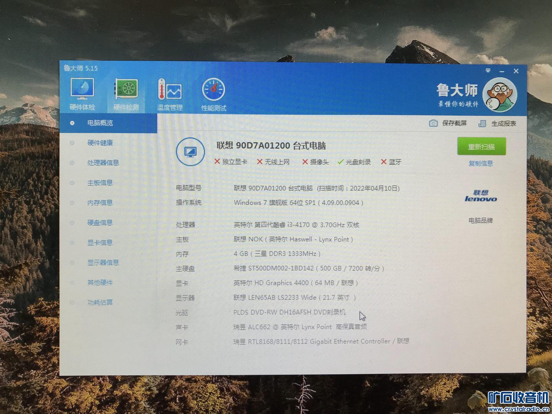Click the 无线上网 status indicator
Screen dimensions: 552x414
point(273,162)
